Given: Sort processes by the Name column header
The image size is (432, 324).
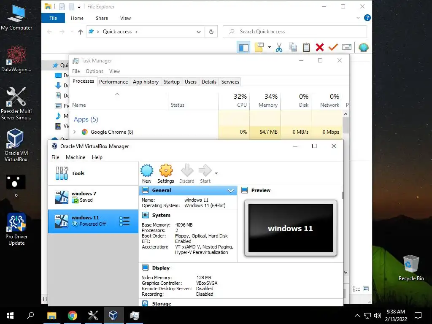Looking at the screenshot, I should pos(119,100).
